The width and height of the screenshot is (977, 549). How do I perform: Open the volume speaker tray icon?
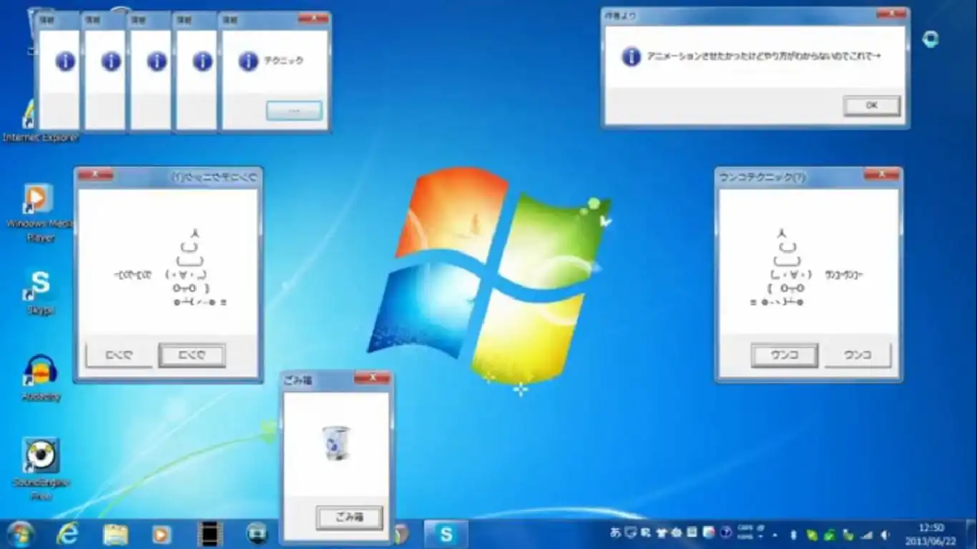point(885,534)
